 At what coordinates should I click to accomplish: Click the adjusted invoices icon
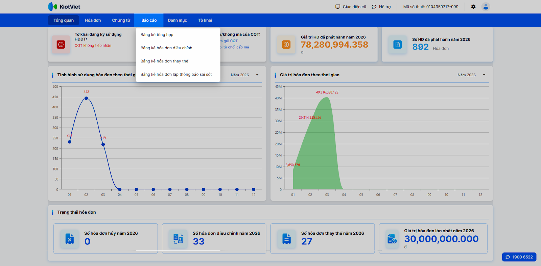pyautogui.click(x=178, y=239)
